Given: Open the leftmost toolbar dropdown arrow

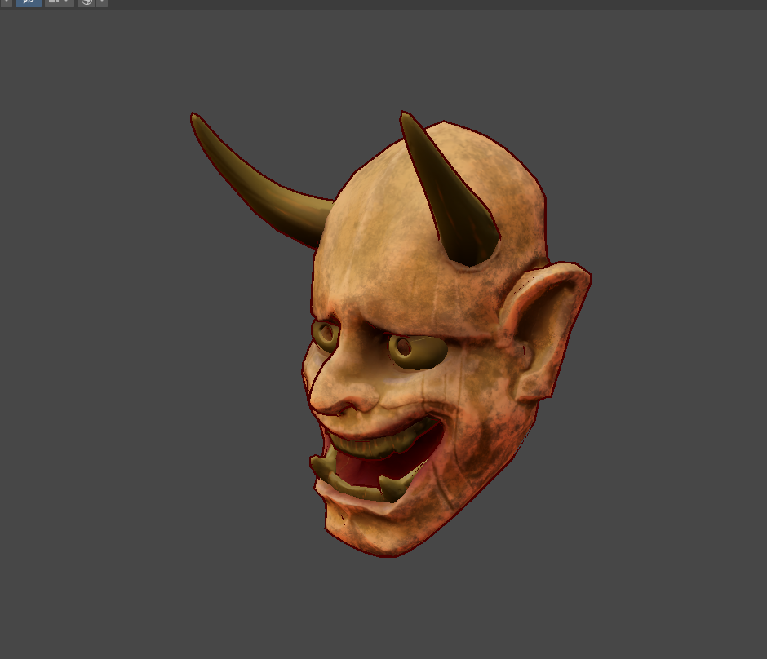Looking at the screenshot, I should coord(7,2).
